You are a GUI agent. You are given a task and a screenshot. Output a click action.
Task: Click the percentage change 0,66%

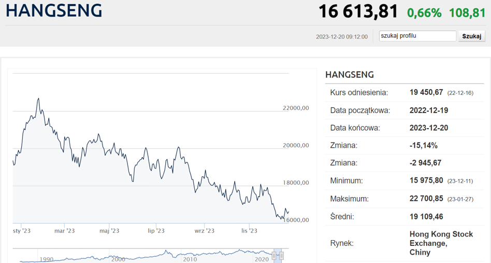tap(424, 13)
